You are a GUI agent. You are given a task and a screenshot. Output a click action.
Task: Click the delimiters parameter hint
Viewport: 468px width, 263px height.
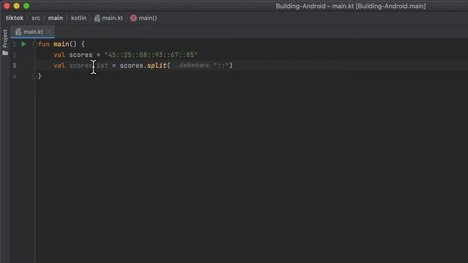coord(192,65)
